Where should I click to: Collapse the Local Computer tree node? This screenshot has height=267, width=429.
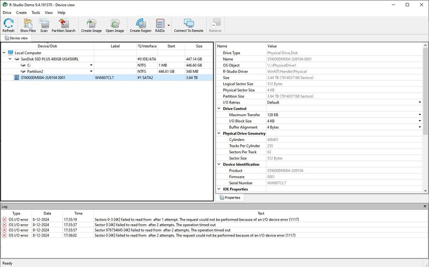tap(4, 53)
